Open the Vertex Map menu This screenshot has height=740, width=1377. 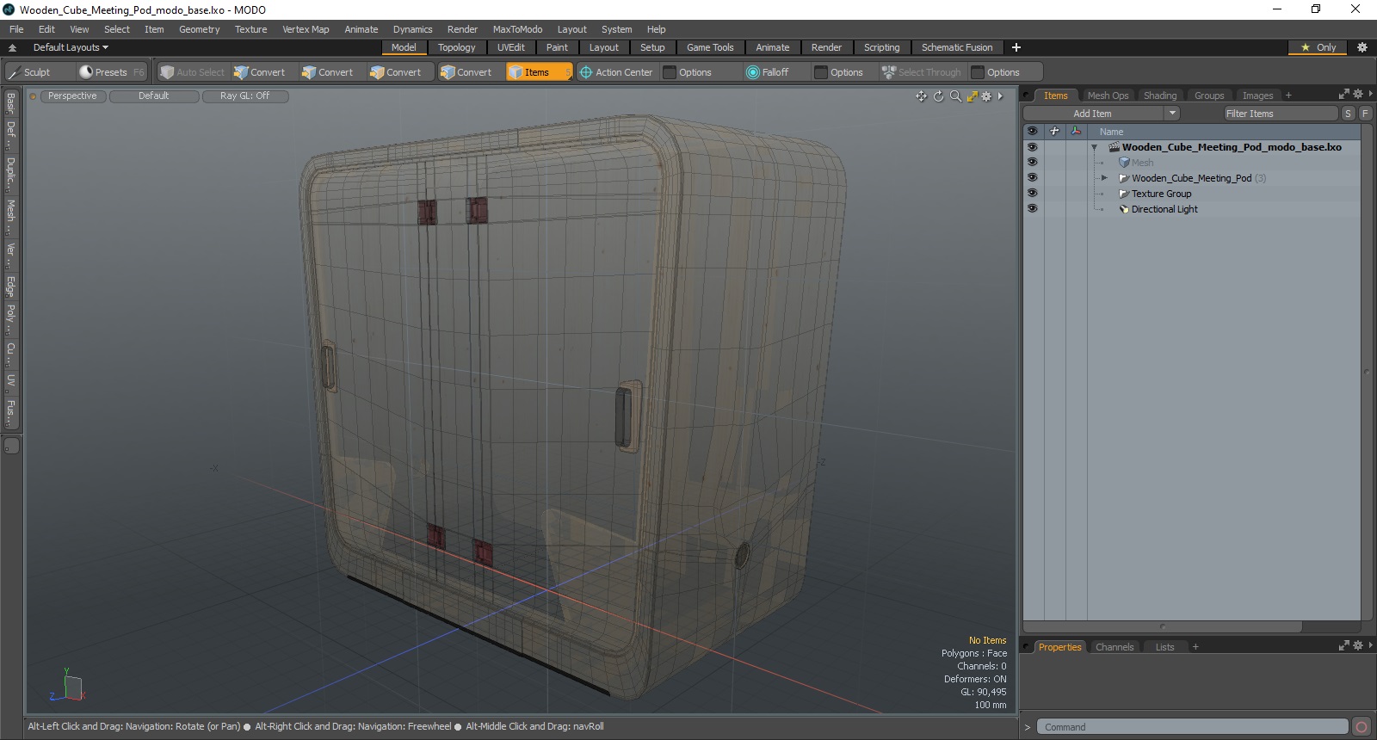tap(306, 29)
